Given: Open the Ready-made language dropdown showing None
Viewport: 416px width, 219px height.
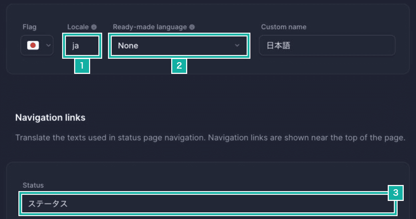Looking at the screenshot, I should [179, 46].
